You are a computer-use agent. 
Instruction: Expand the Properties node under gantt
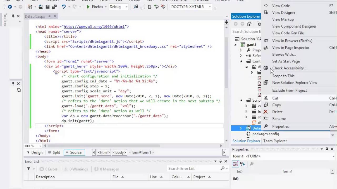[x=241, y=50]
